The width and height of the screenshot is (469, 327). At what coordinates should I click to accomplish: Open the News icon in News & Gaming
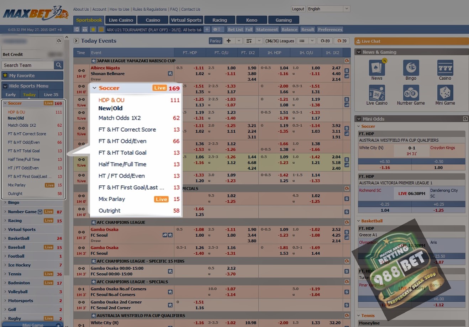click(377, 68)
